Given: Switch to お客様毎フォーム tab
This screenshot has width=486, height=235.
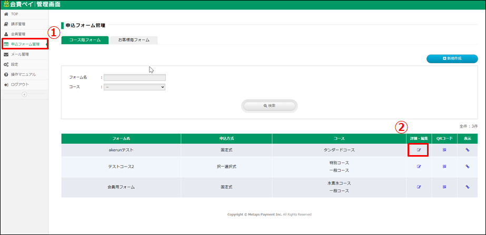Looking at the screenshot, I should click(134, 40).
